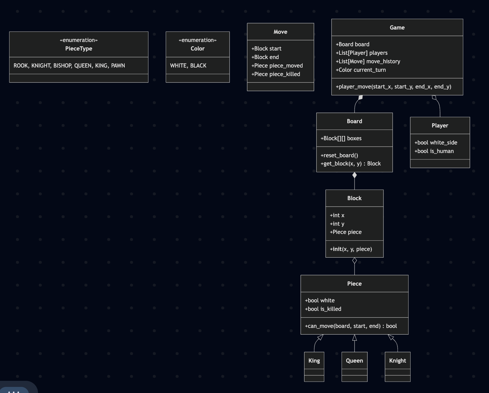Click the player_move method in Game
Screen dimensions: 489x393
tap(393, 87)
